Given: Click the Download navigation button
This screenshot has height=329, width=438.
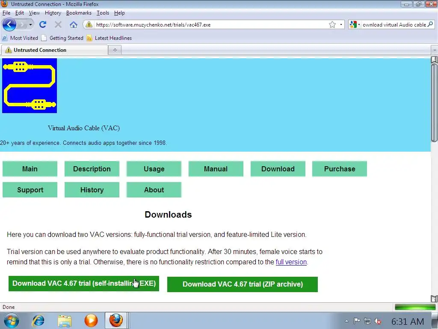Looking at the screenshot, I should coord(278,169).
